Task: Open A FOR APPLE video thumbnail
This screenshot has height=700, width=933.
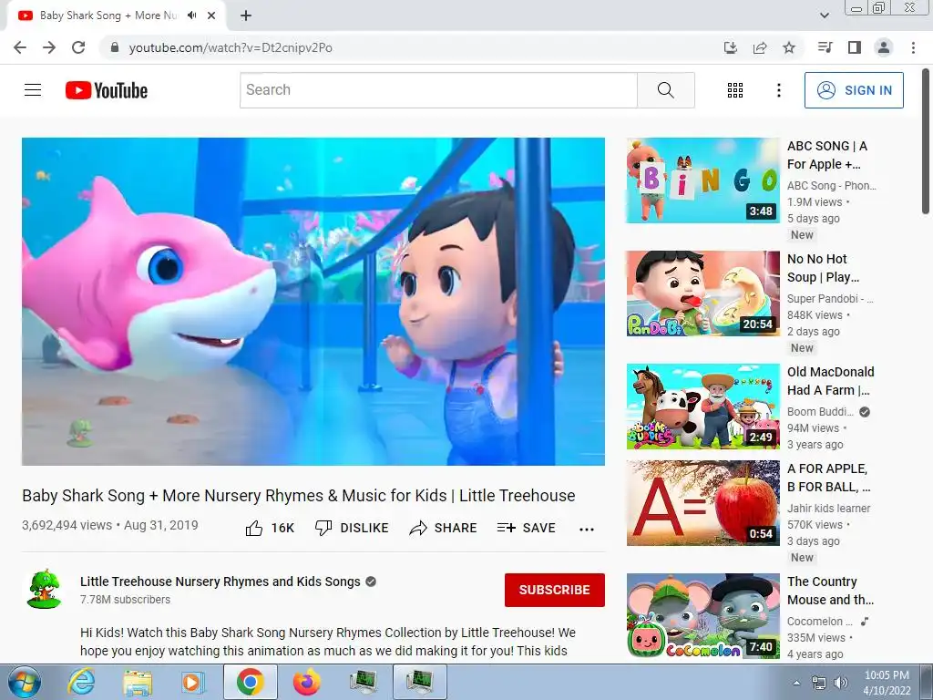Action: (x=702, y=503)
